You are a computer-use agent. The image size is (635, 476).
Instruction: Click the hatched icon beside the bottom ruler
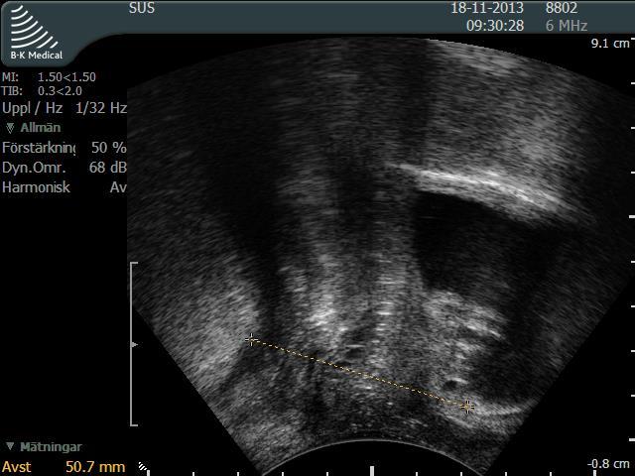[143, 467]
